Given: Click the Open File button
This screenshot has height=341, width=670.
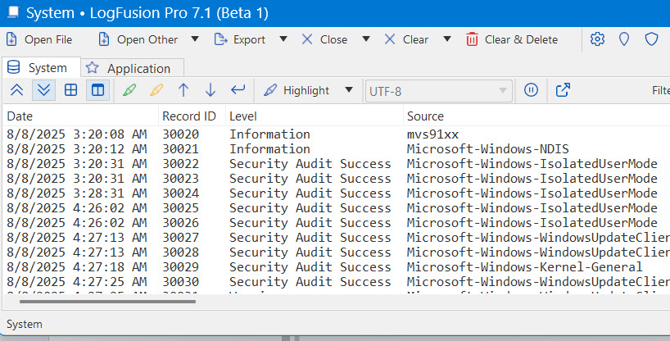Looking at the screenshot, I should pos(39,39).
